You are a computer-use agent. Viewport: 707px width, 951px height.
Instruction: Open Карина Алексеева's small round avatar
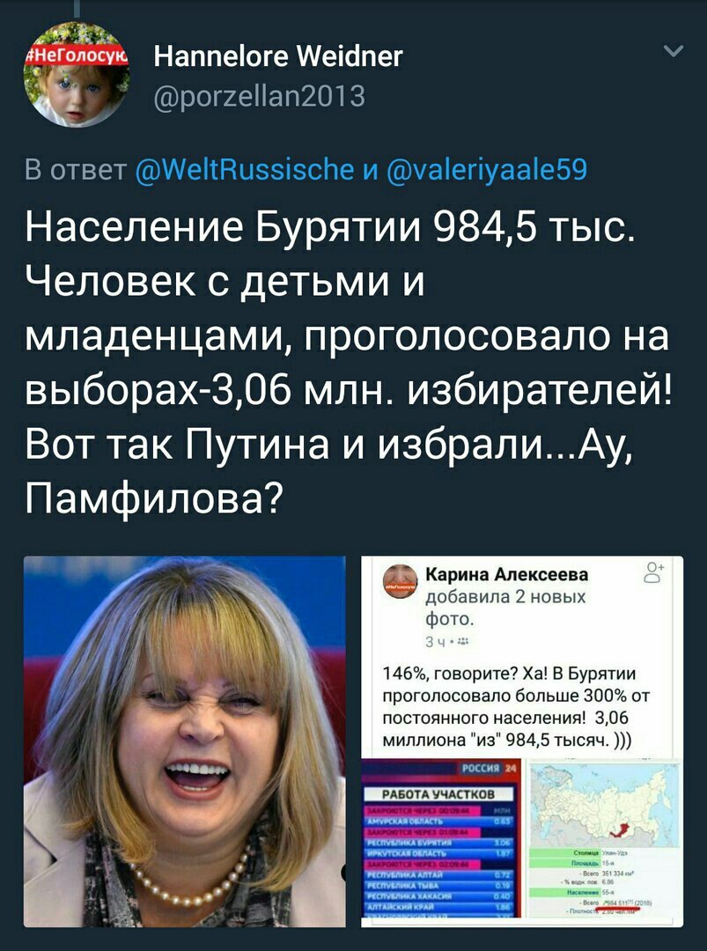pyautogui.click(x=401, y=581)
